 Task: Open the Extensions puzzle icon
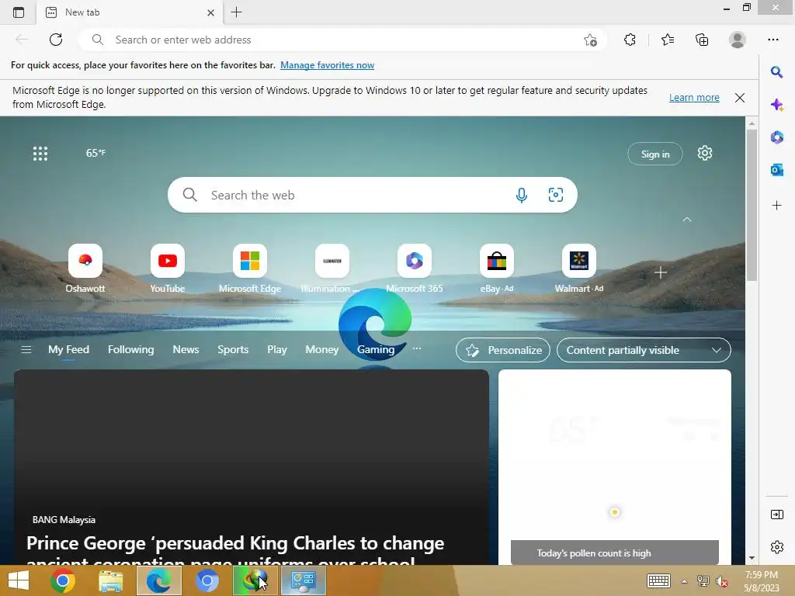tap(630, 40)
